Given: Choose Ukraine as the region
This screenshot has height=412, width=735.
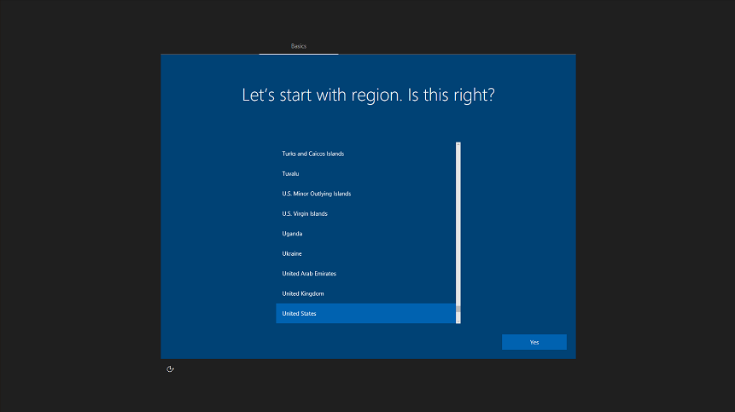Looking at the screenshot, I should 292,254.
